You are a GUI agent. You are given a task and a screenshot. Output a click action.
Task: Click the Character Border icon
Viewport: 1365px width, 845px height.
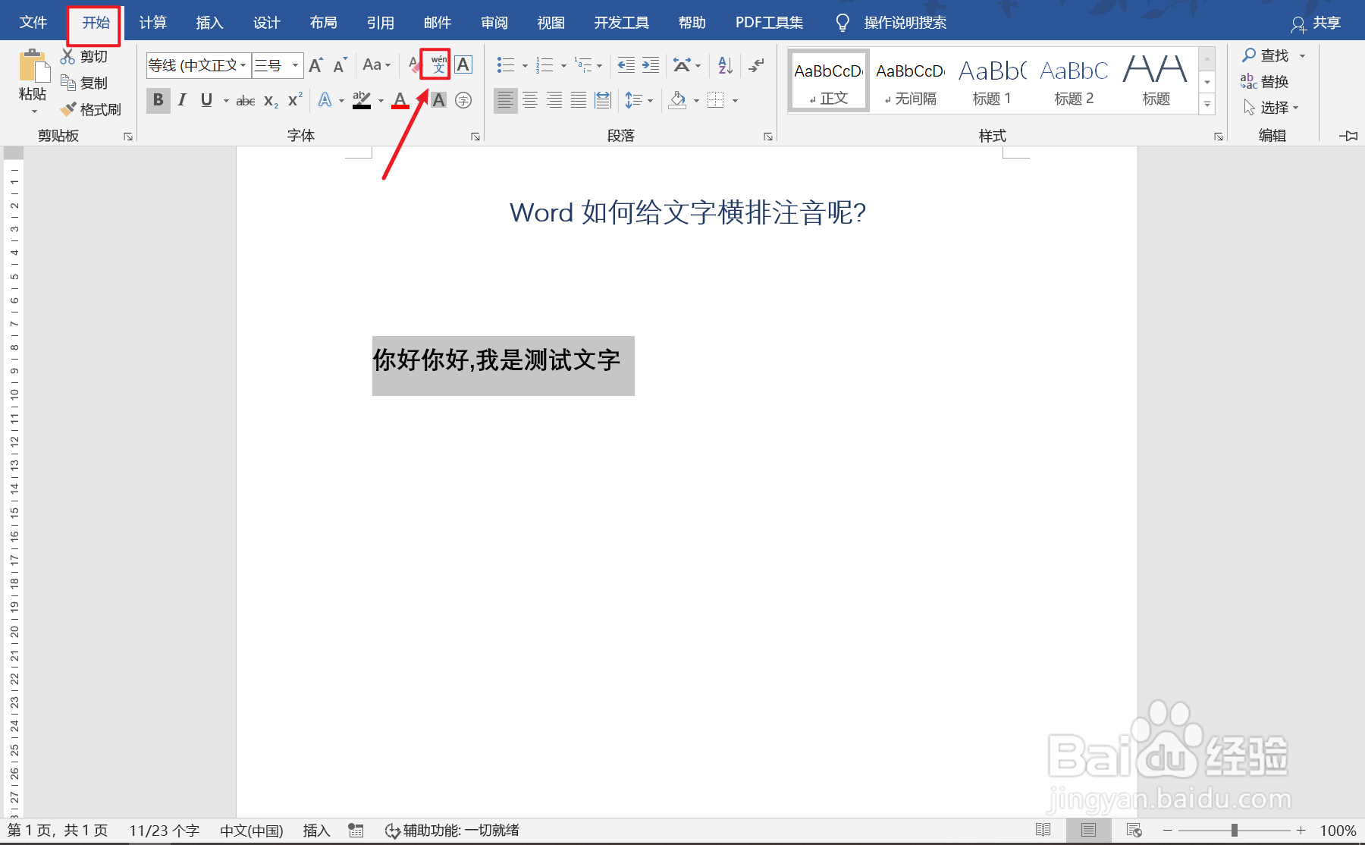click(x=463, y=64)
